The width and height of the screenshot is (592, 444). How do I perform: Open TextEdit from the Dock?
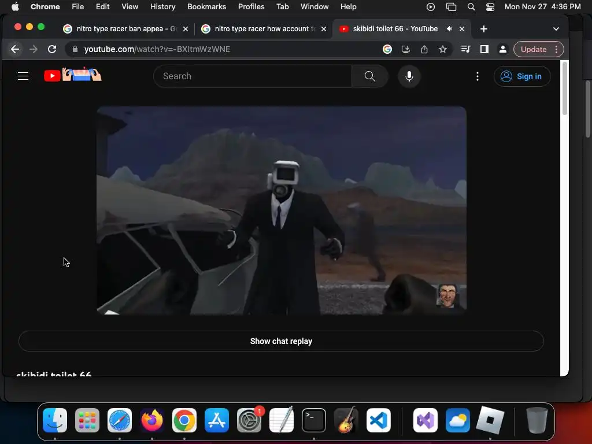pyautogui.click(x=282, y=420)
